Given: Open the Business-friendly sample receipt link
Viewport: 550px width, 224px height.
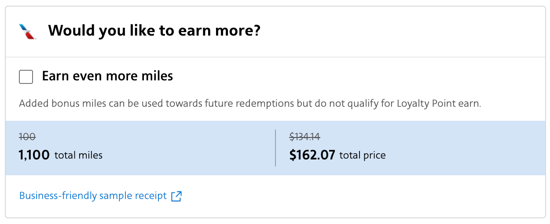Looking at the screenshot, I should click(93, 195).
